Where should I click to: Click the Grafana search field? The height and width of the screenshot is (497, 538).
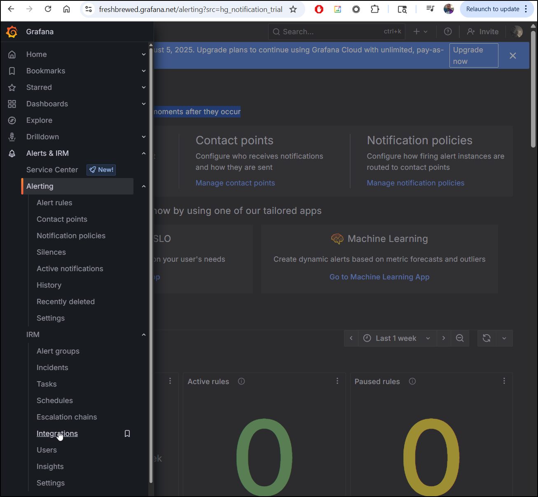coord(337,32)
